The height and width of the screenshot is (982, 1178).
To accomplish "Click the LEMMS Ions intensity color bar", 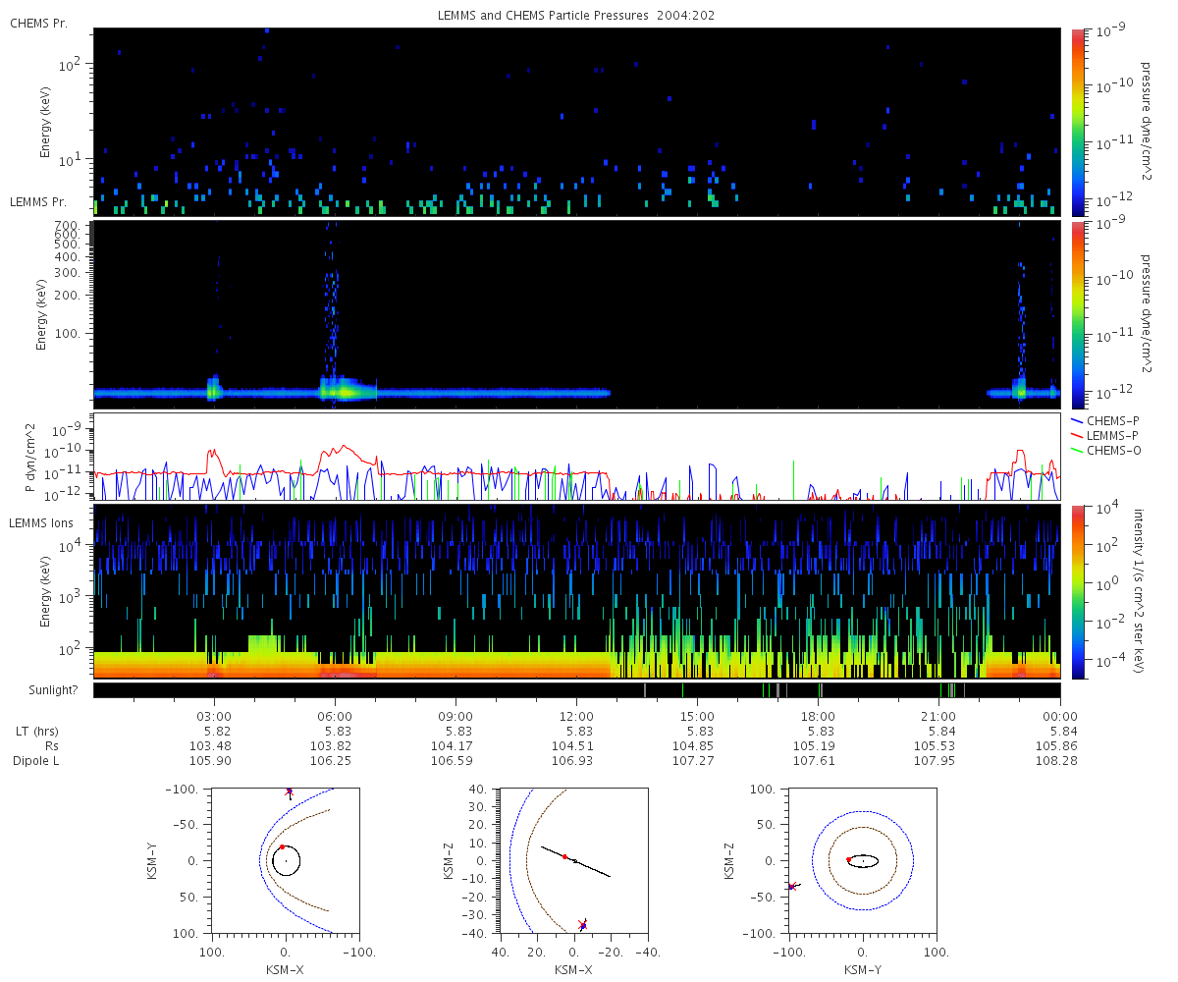I will tap(1077, 592).
